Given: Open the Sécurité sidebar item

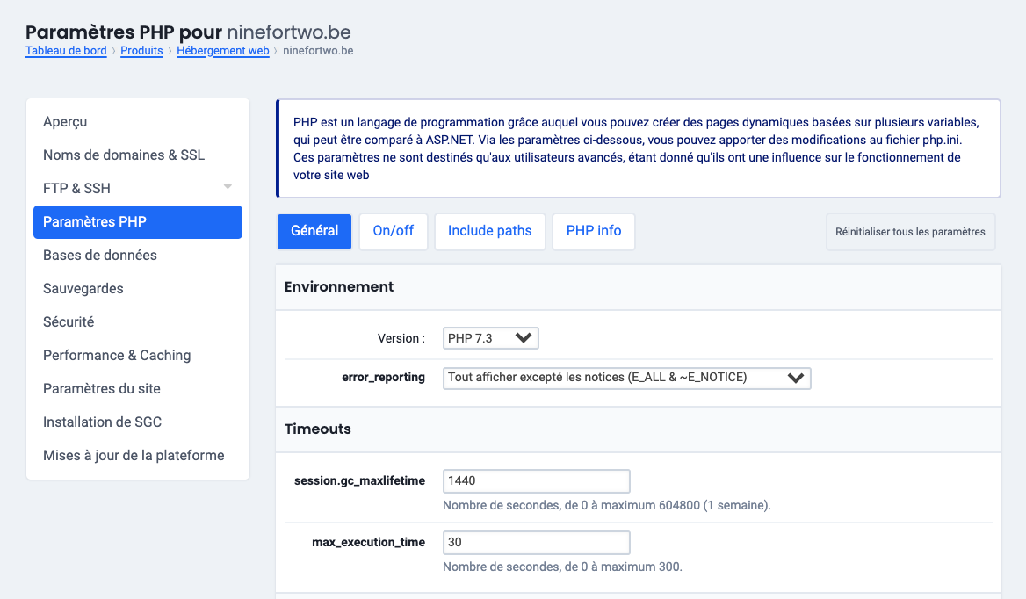Looking at the screenshot, I should (x=69, y=321).
